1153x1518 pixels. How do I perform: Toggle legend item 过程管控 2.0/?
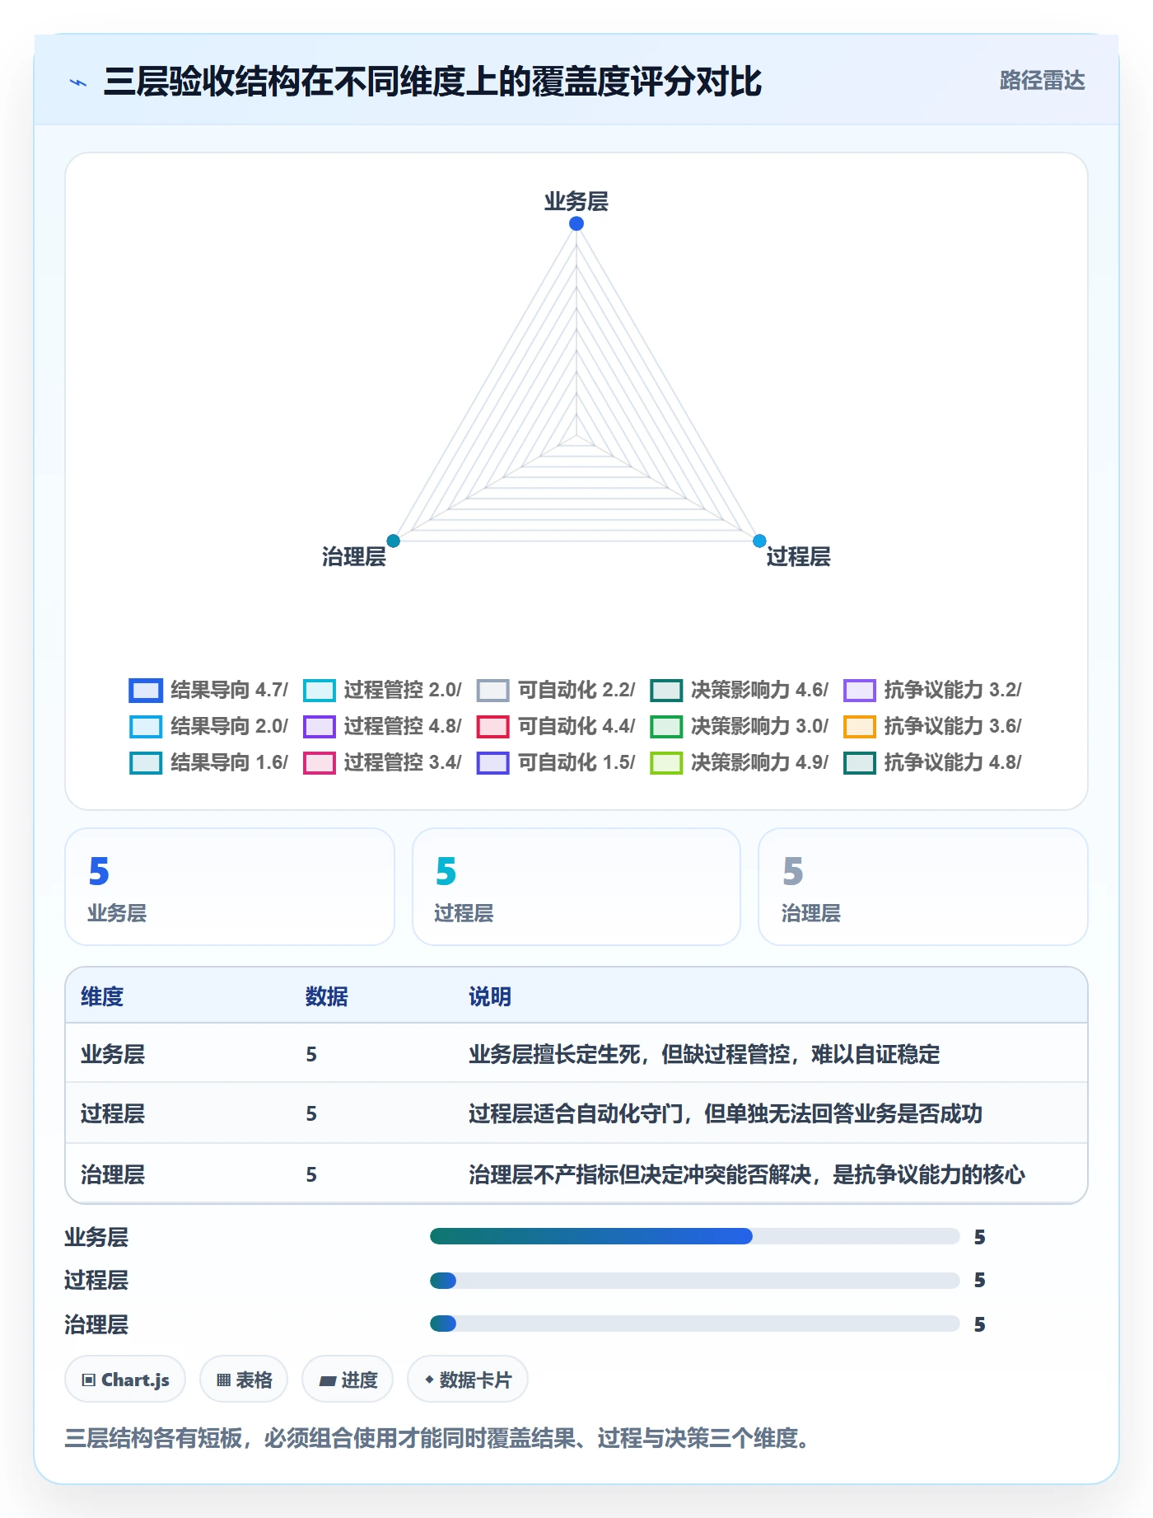pos(382,690)
